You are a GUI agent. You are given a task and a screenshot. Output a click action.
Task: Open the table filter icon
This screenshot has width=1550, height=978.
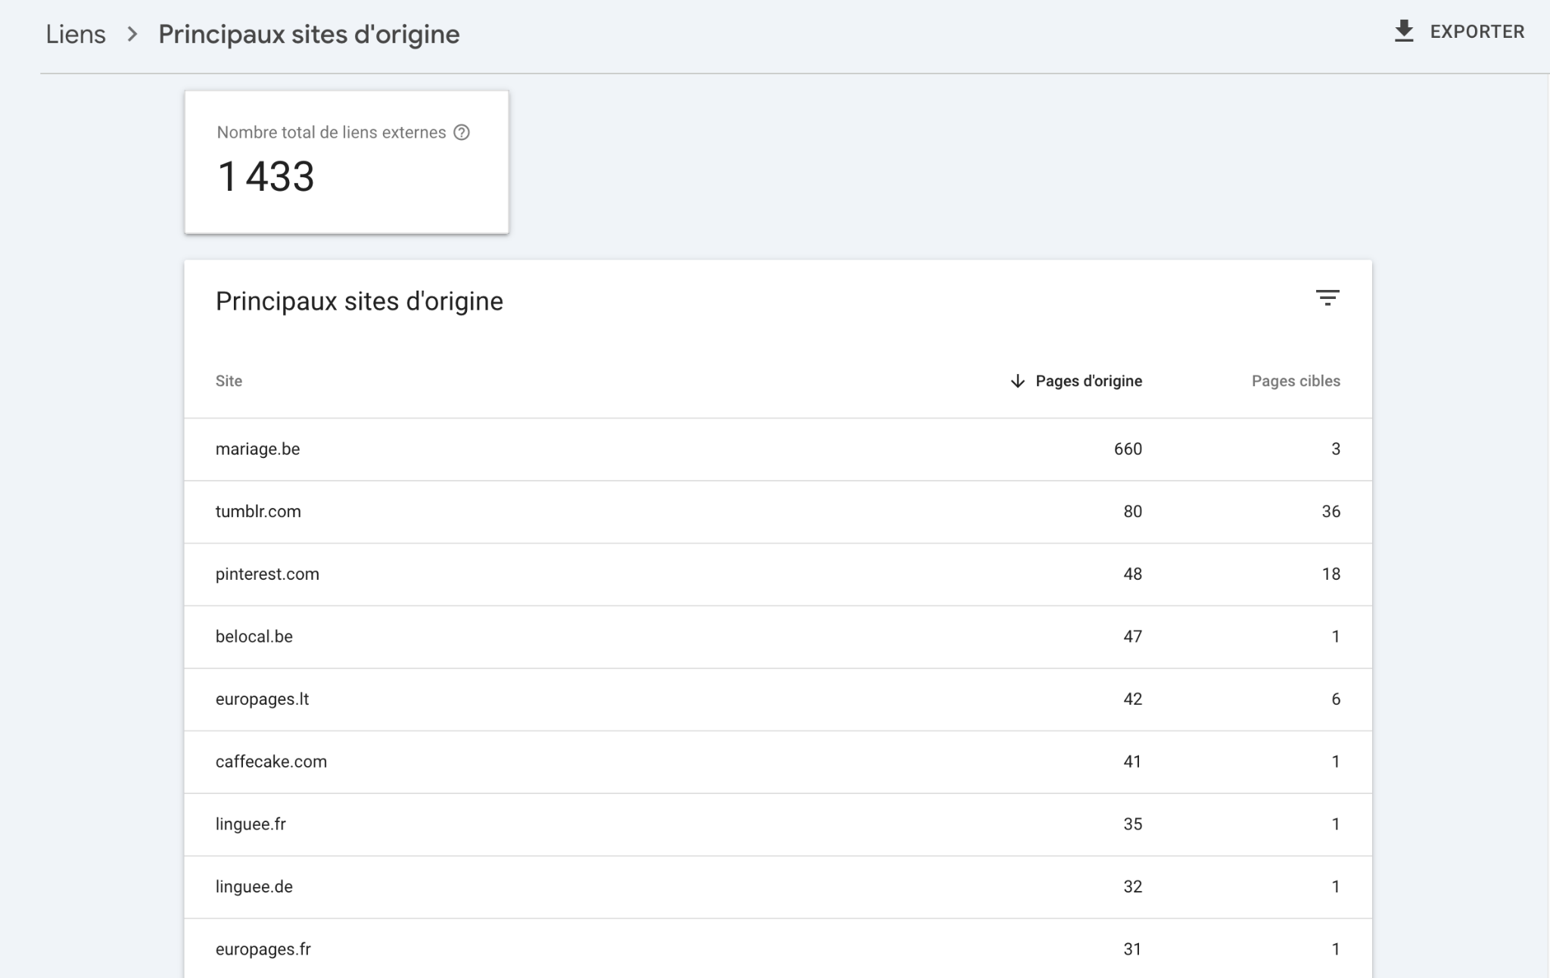(1327, 297)
